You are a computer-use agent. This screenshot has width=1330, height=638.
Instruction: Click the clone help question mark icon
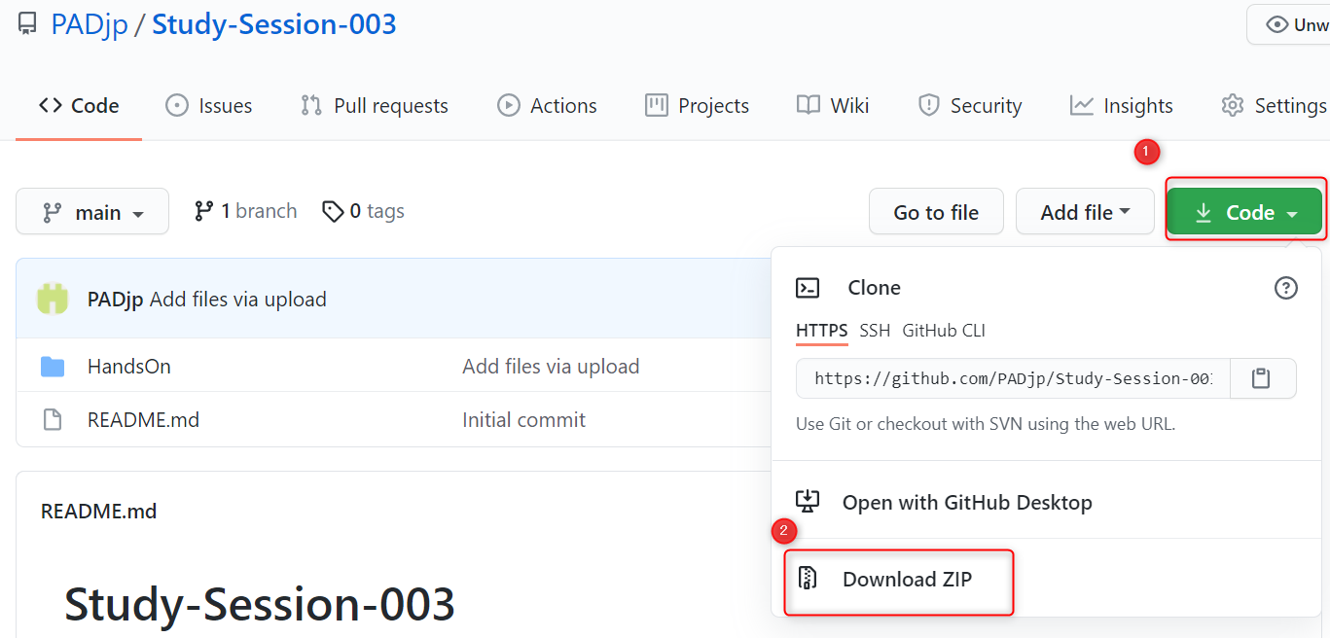point(1286,288)
